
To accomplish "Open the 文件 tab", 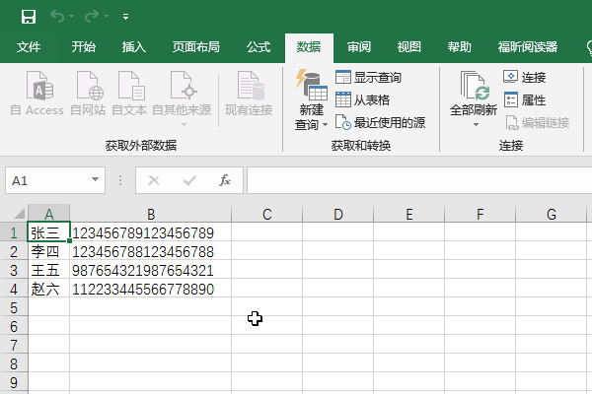I will (29, 47).
